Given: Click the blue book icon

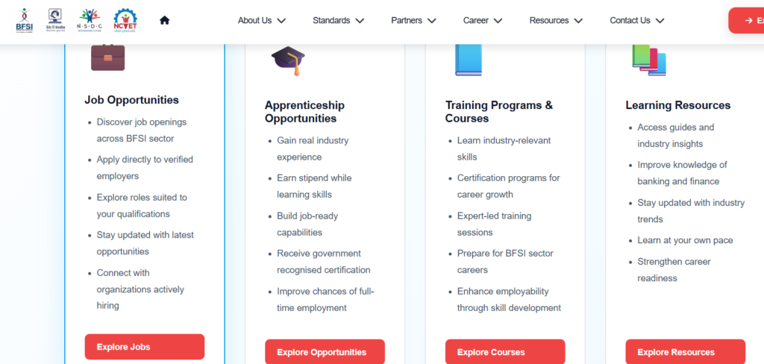Looking at the screenshot, I should 469,60.
